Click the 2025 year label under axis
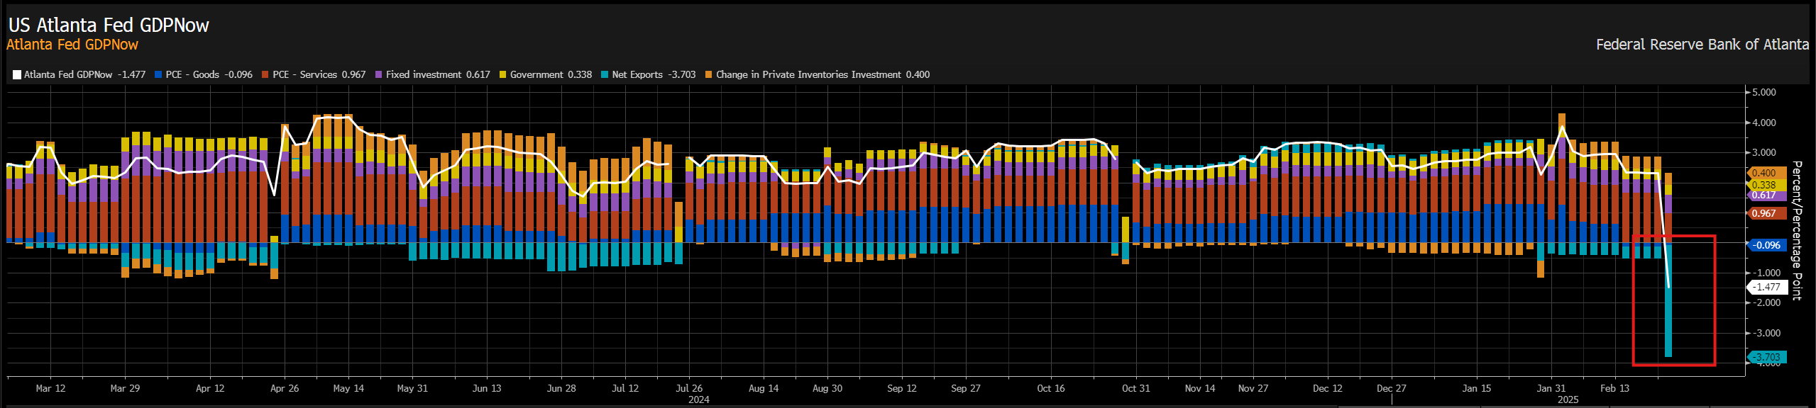 coord(1568,399)
